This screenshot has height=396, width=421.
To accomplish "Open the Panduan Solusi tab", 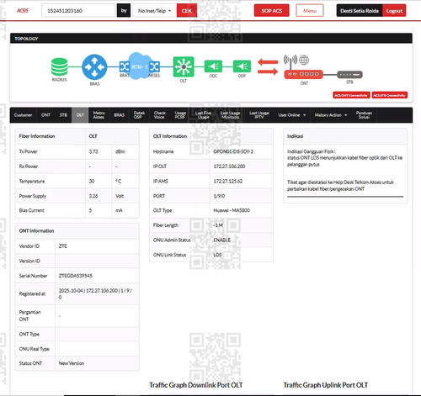I will click(364, 115).
